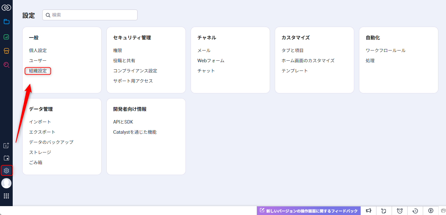Open the bar chart reports icon
The image size is (446, 215).
[x=6, y=37]
